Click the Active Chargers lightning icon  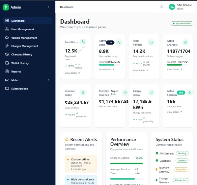[x=185, y=43]
